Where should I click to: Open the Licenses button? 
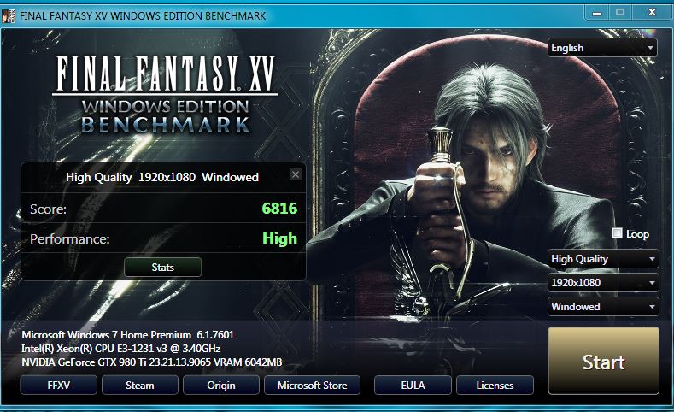[495, 385]
